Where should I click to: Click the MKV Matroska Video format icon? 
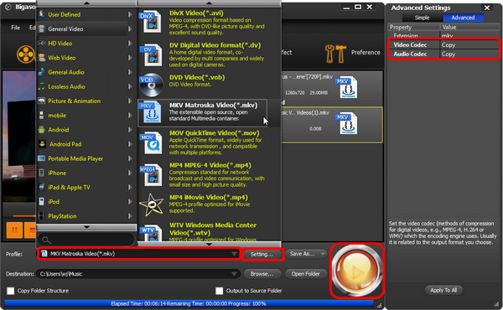[150, 112]
